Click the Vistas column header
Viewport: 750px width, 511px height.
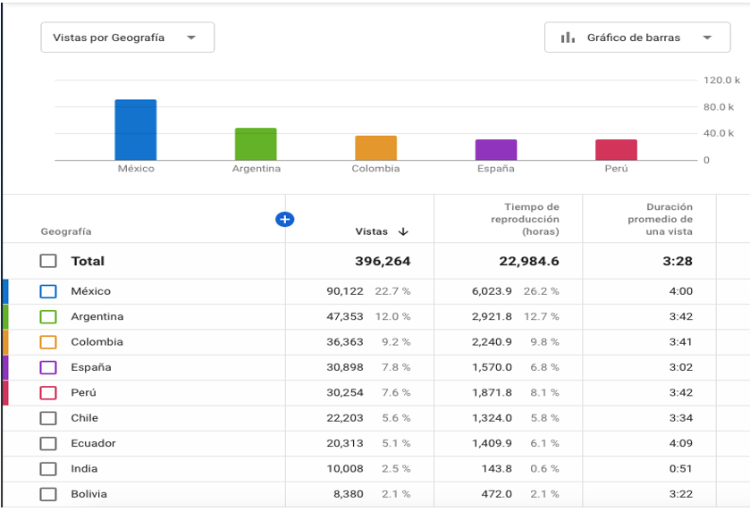tap(371, 231)
